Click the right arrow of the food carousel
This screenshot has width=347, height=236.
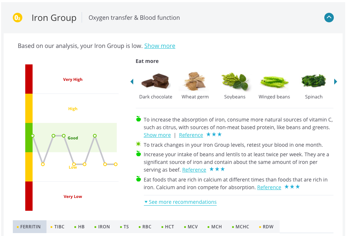pyautogui.click(x=336, y=82)
